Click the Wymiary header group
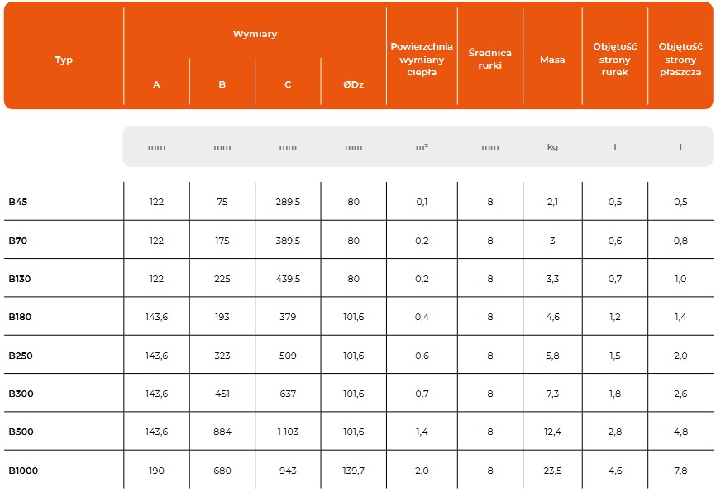 click(255, 35)
